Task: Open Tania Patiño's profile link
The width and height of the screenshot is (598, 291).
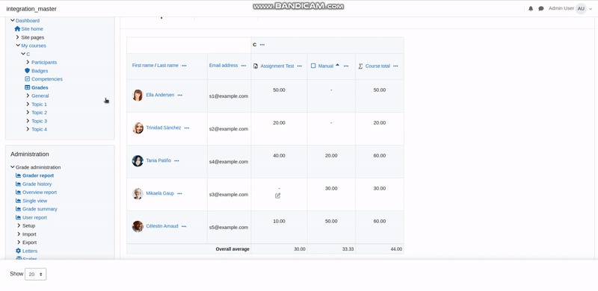Action: coord(158,160)
